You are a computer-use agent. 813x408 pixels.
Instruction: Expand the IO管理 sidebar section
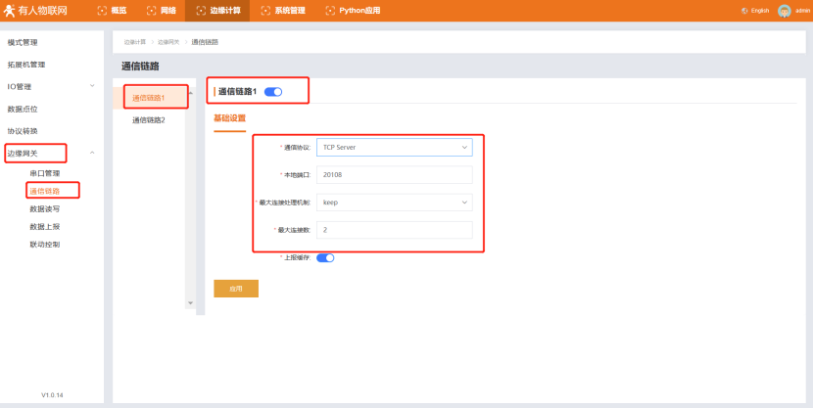point(92,86)
